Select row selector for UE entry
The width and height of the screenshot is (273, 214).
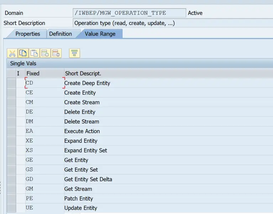tap(11, 208)
